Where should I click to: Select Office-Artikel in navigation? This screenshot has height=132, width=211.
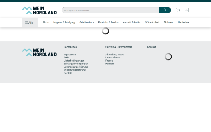(x=152, y=23)
